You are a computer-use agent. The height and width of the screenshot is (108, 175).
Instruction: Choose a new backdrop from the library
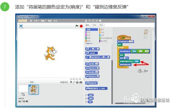[19, 101]
